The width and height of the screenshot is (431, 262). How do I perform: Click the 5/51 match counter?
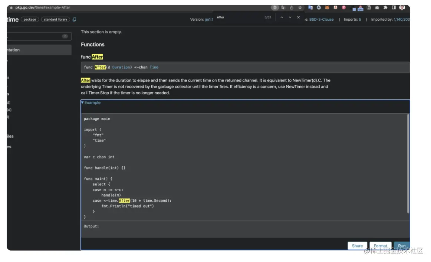tap(267, 17)
